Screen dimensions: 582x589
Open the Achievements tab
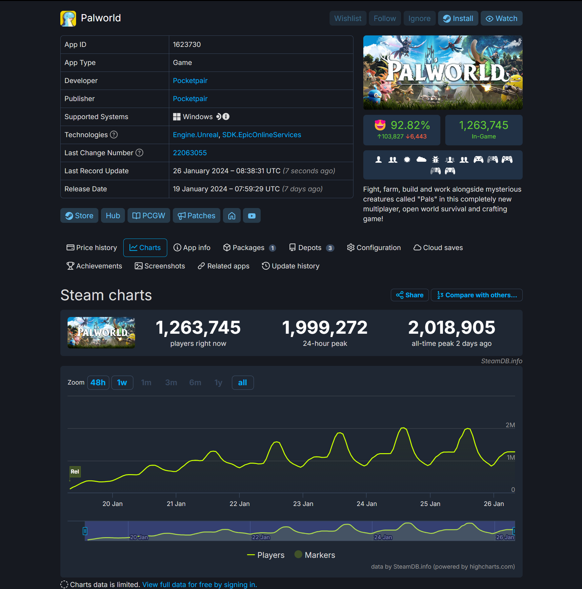[x=94, y=266]
